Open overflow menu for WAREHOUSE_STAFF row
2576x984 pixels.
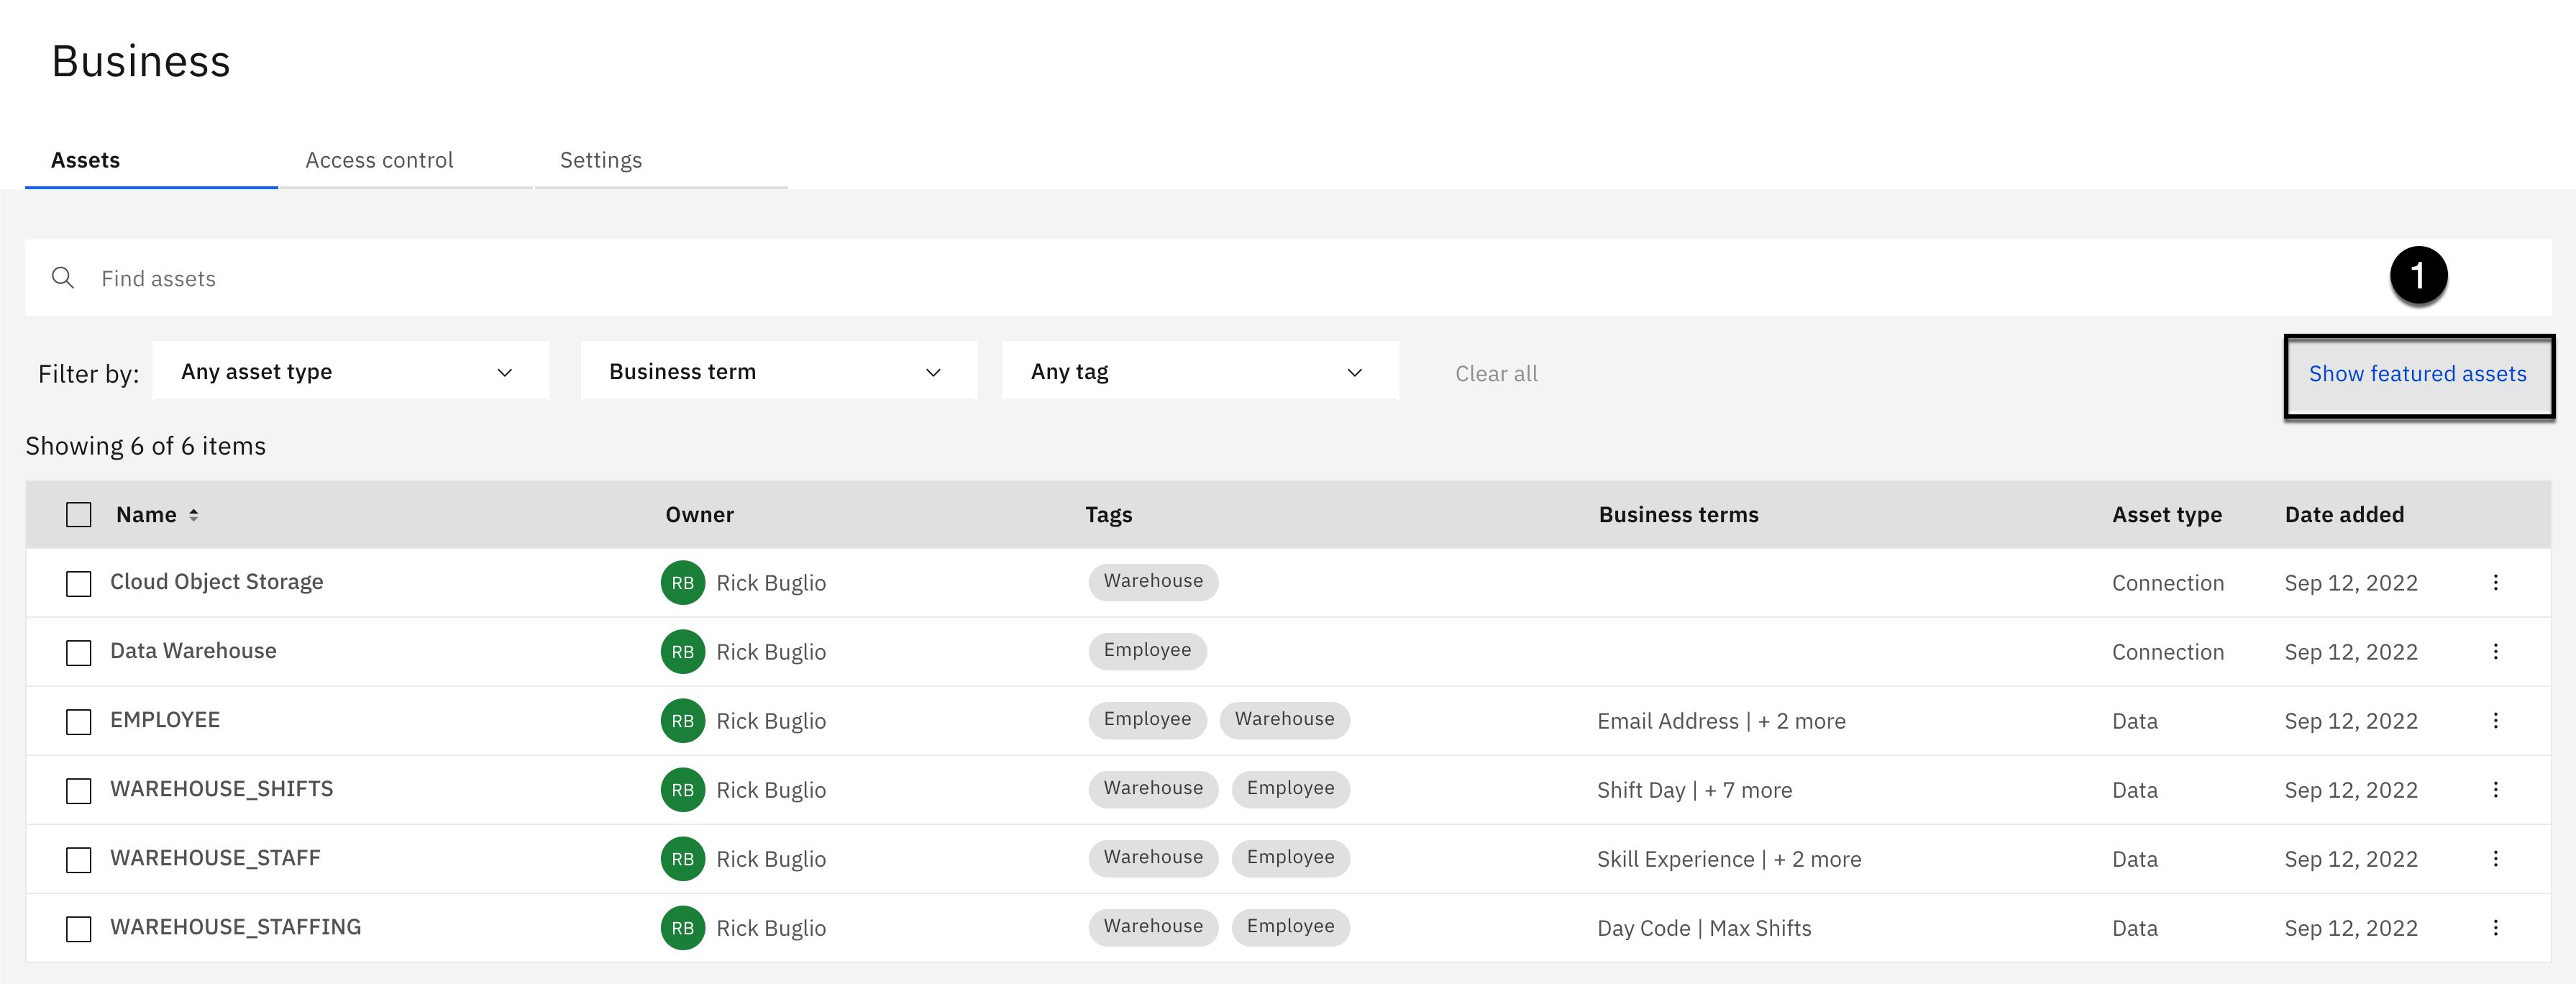tap(2495, 858)
